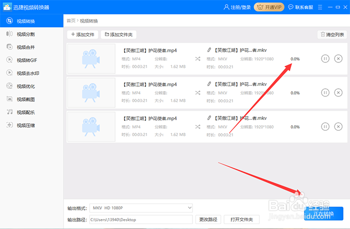Click the convert shuffle icon in first row

[197, 59]
